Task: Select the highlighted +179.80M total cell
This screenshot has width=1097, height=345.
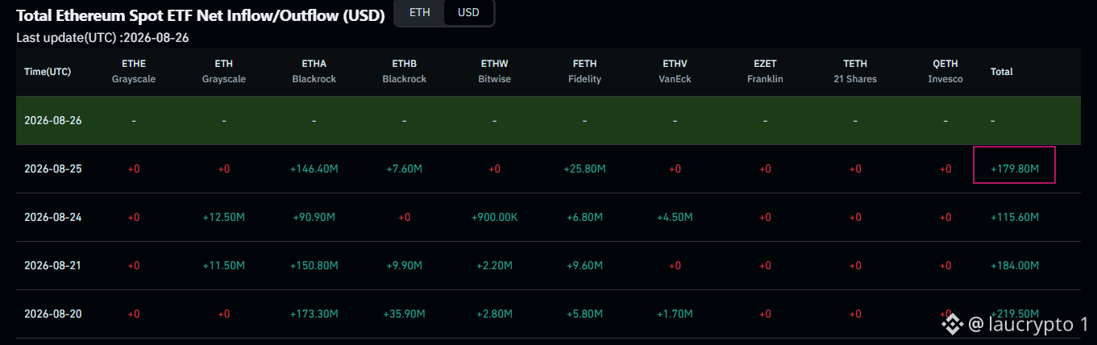Action: [1015, 169]
